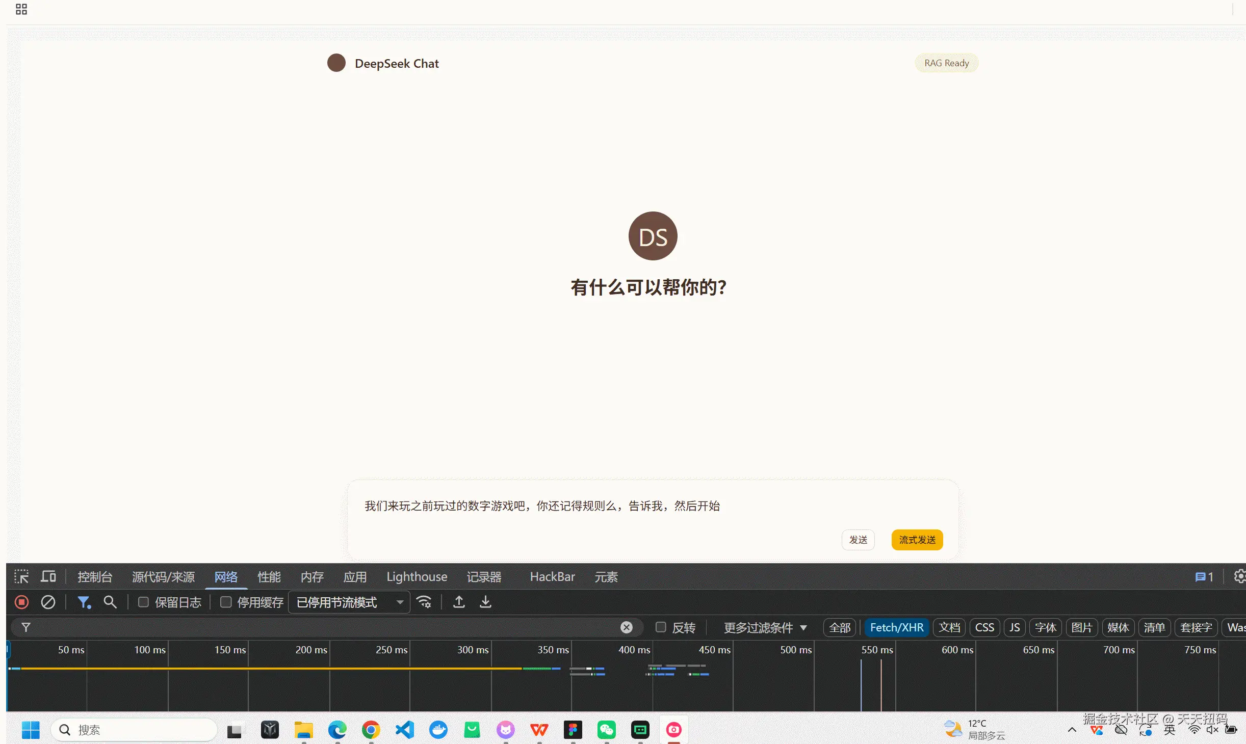Toggle the network filter funnel icon
Image resolution: width=1246 pixels, height=744 pixels.
84,602
